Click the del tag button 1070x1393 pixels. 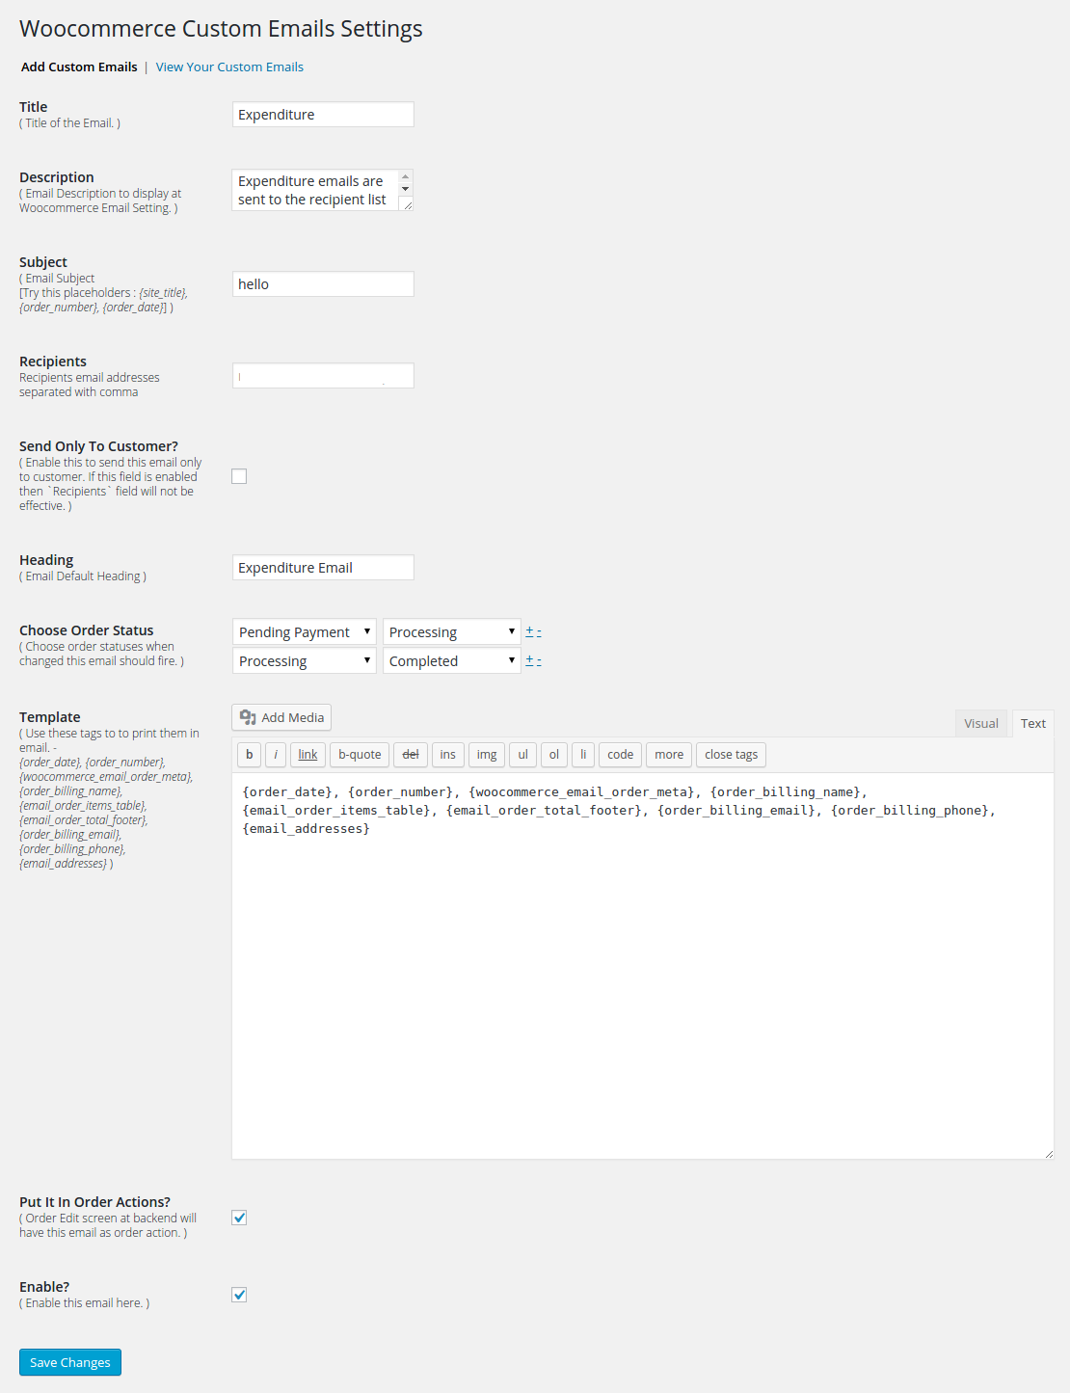(411, 755)
